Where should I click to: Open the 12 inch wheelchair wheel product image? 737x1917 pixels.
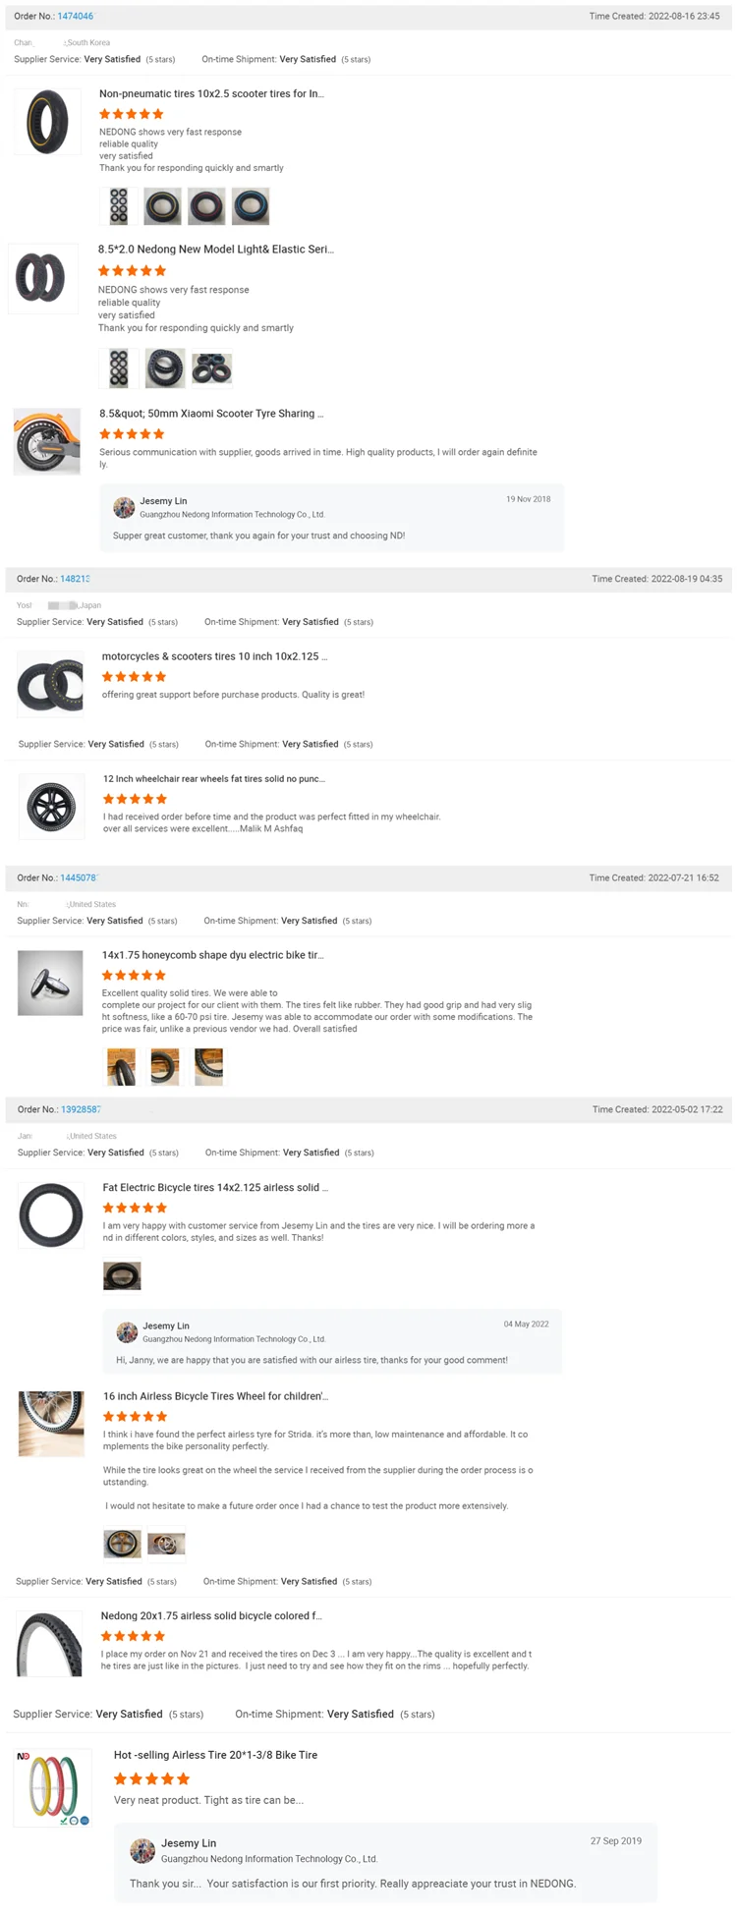(52, 807)
